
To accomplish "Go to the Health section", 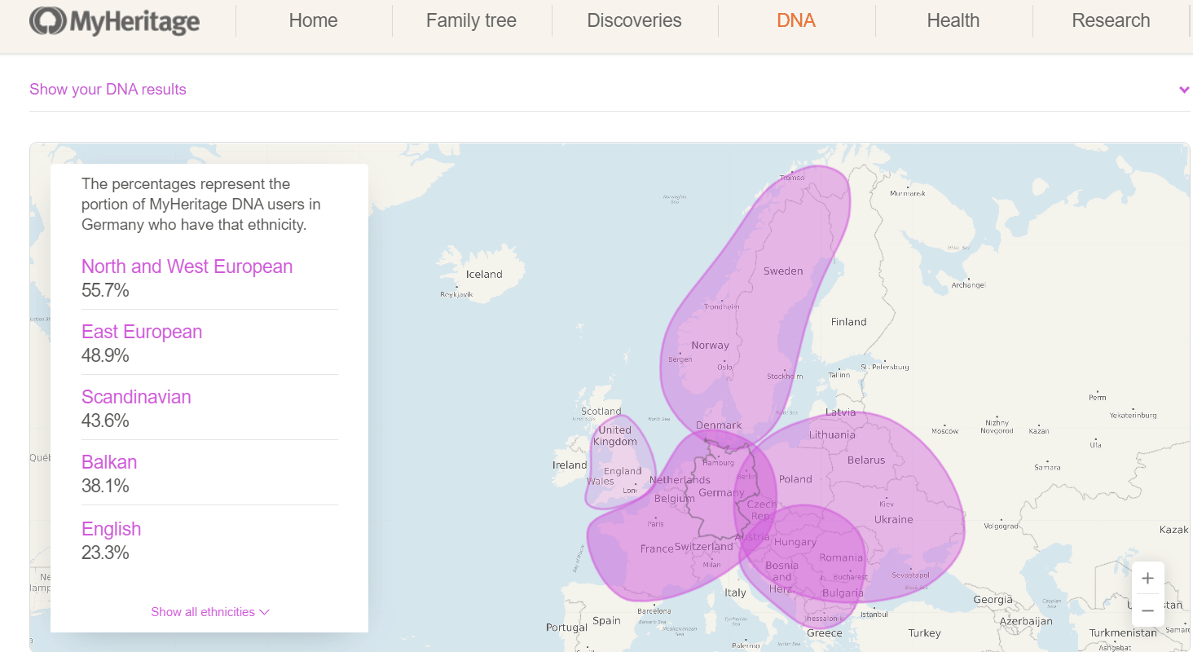I will click(953, 20).
